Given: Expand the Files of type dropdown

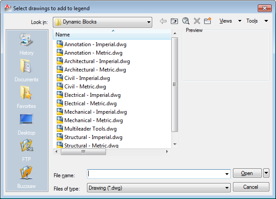Looking at the screenshot, I should coord(227,187).
